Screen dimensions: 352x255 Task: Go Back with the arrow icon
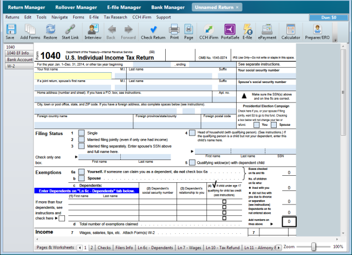click(x=112, y=31)
